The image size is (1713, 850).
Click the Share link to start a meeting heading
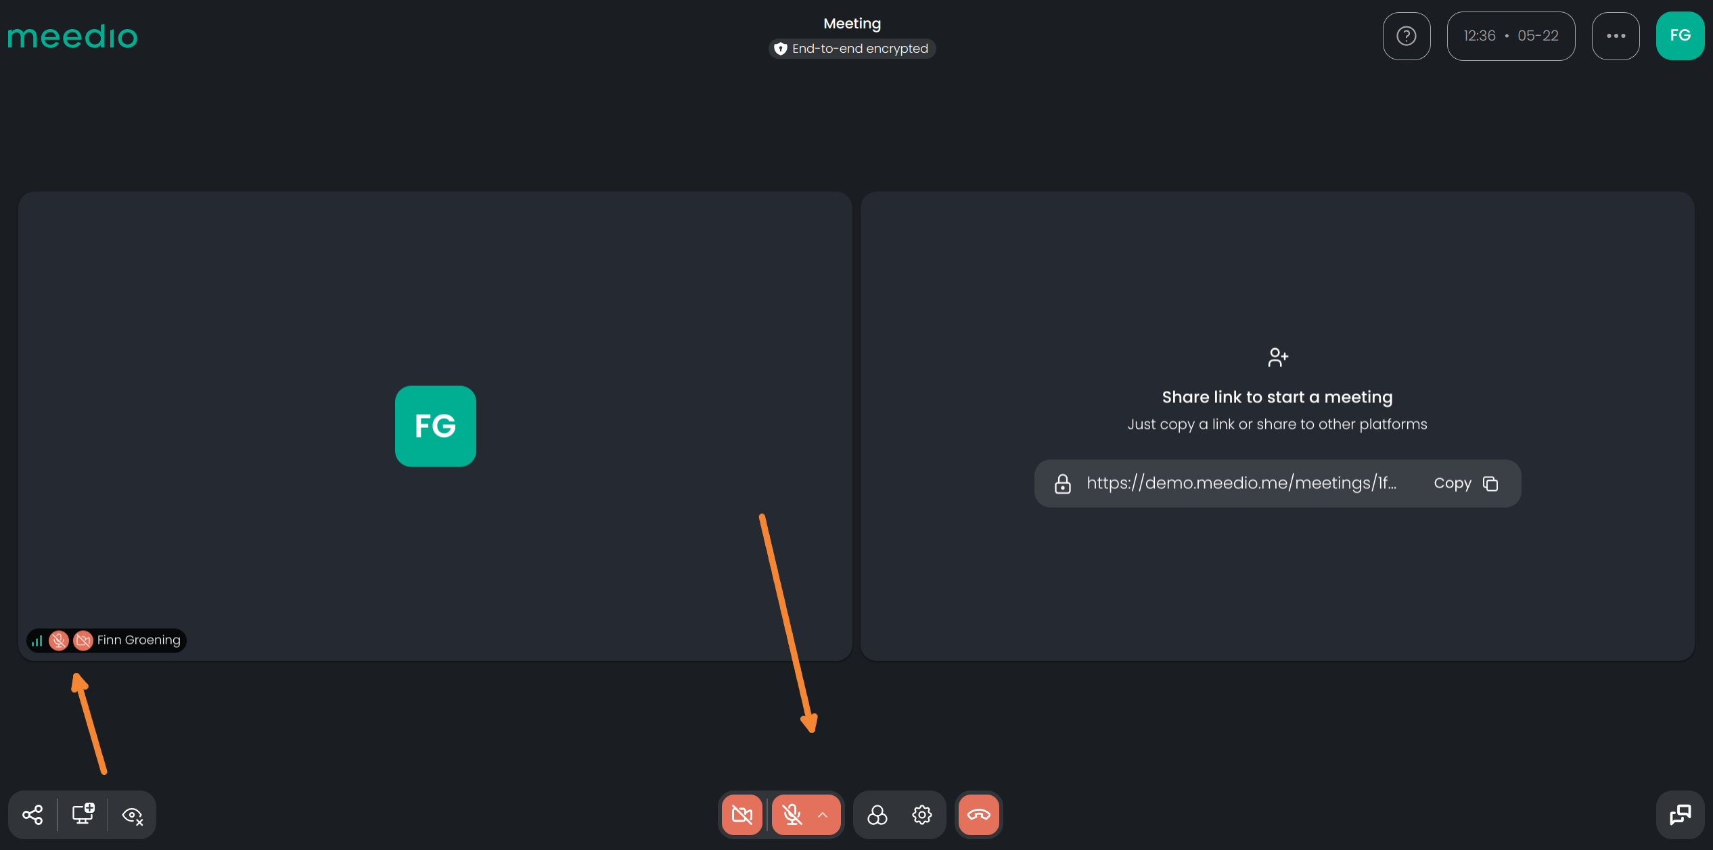1277,397
